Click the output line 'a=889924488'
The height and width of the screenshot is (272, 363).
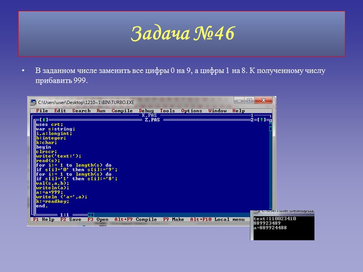coord(270,228)
